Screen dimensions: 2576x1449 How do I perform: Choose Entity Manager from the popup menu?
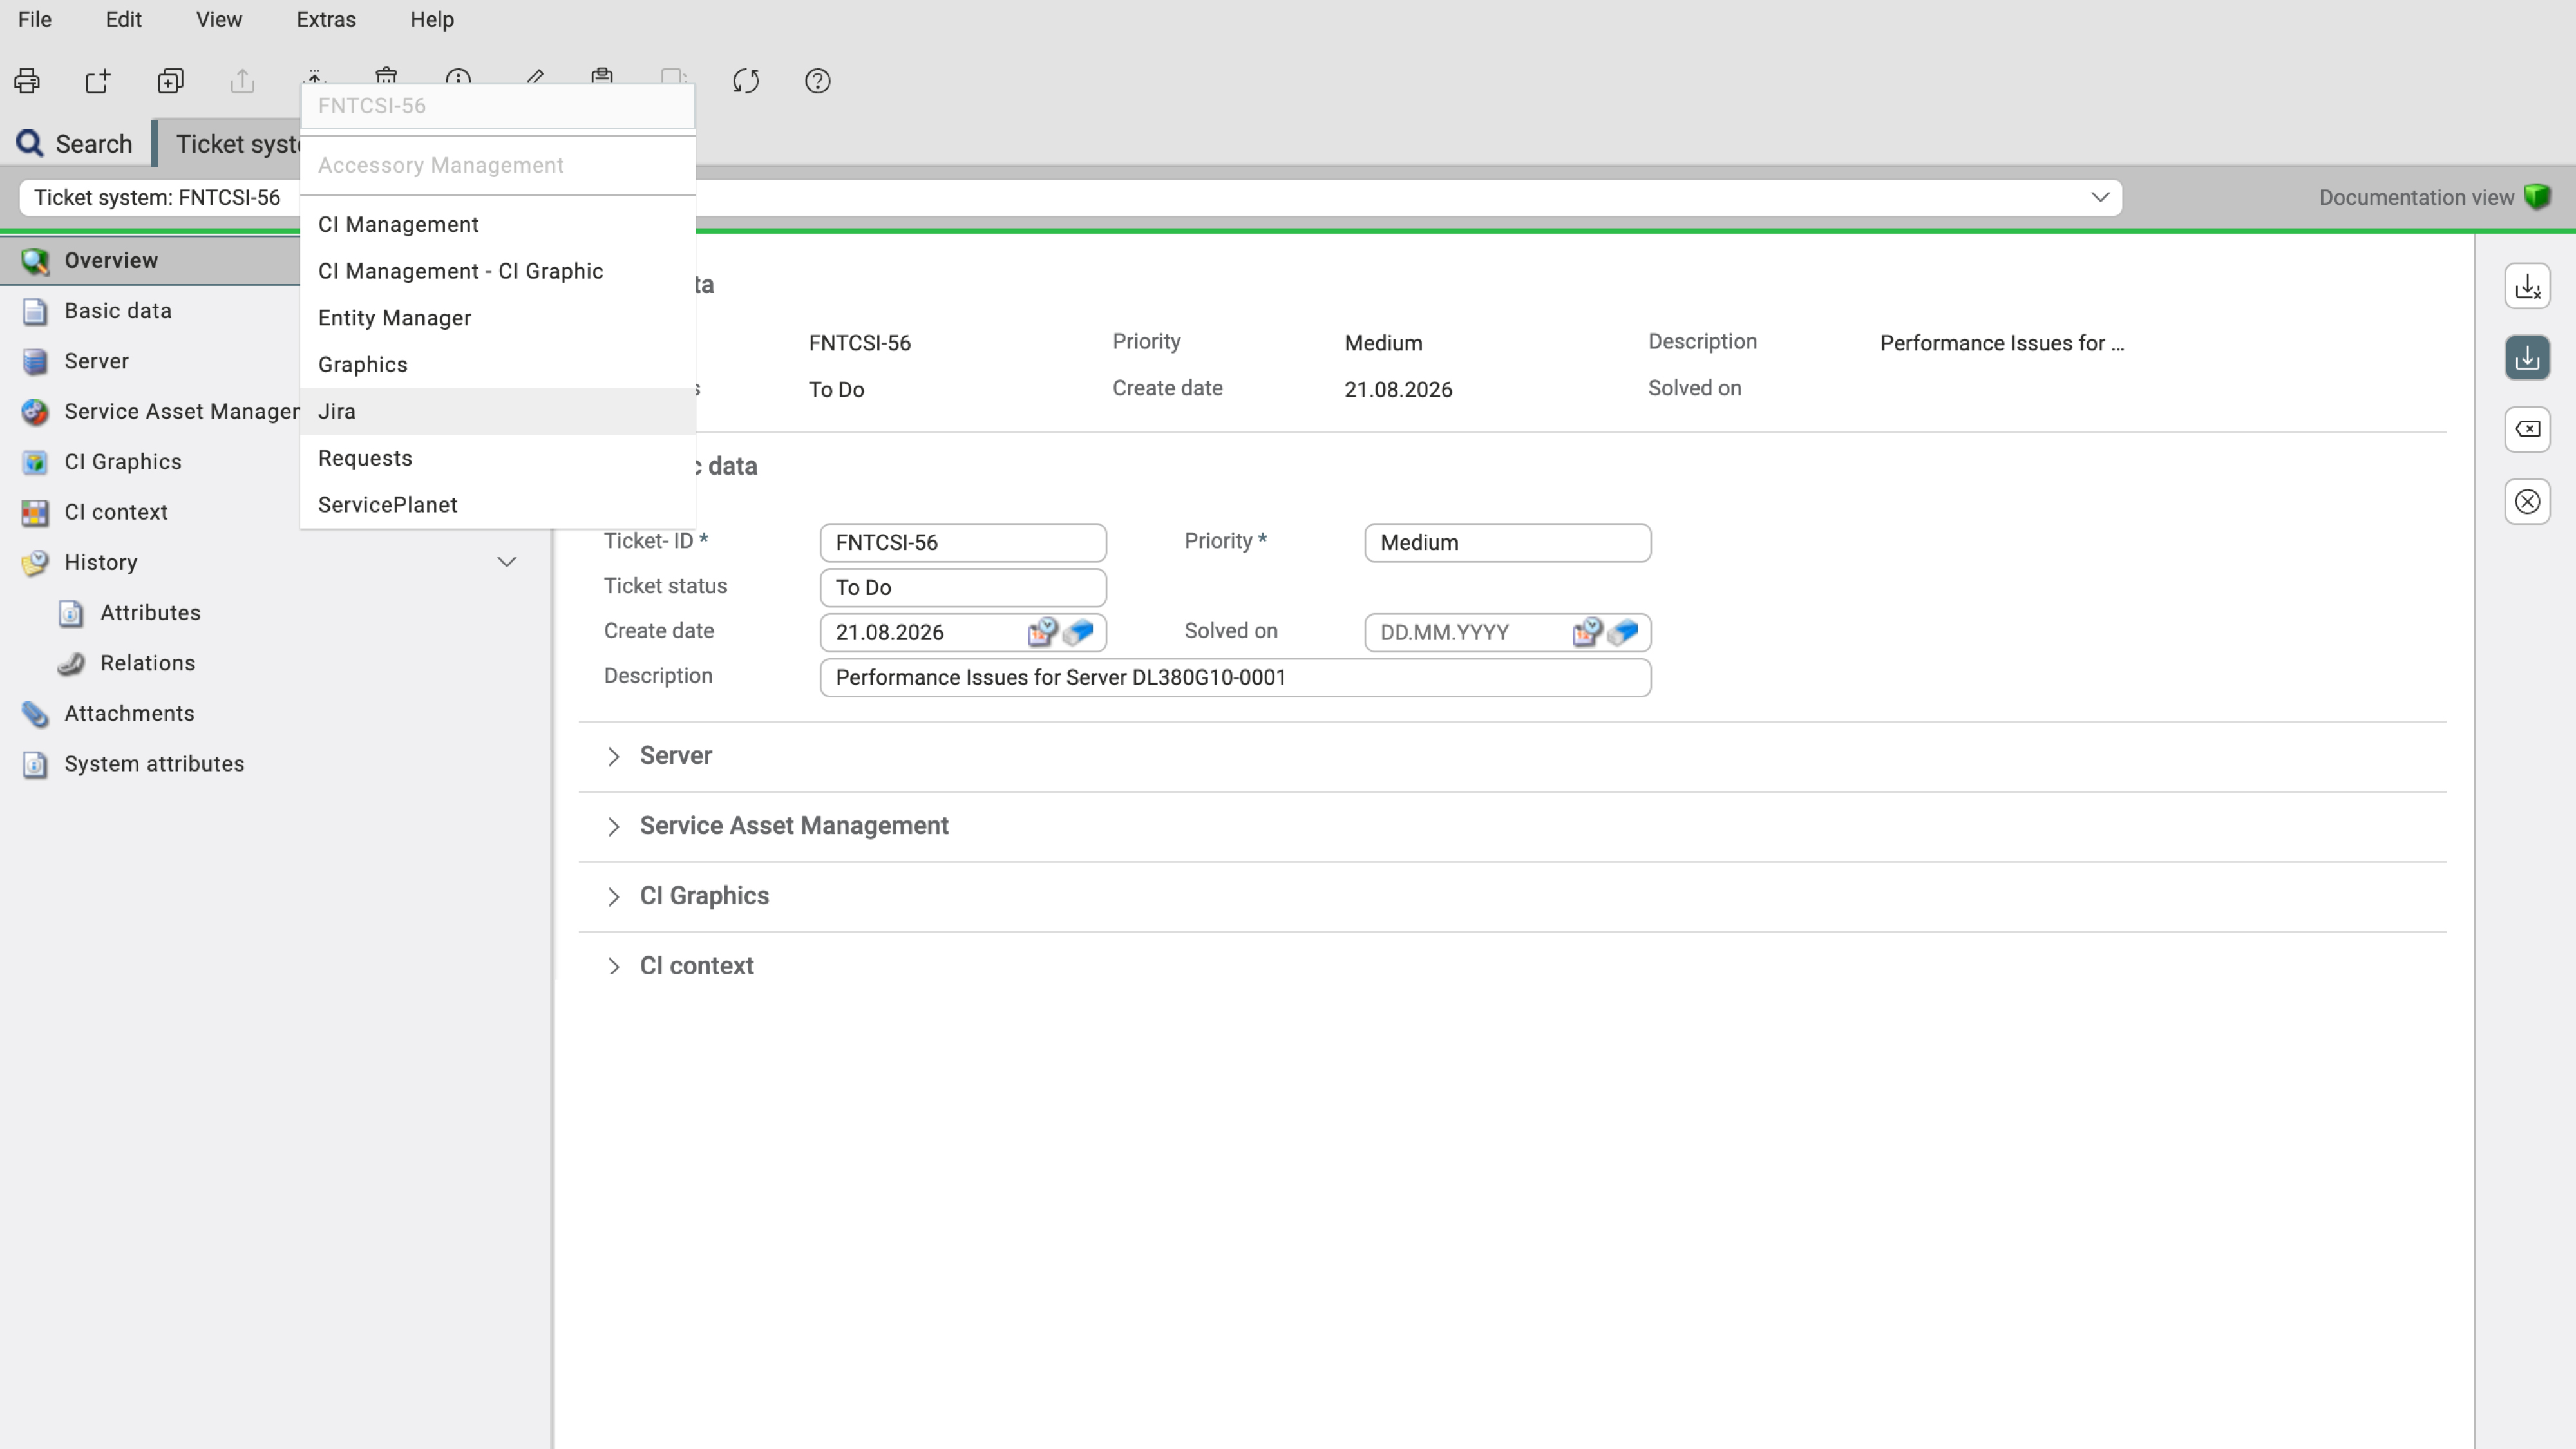[x=498, y=318]
